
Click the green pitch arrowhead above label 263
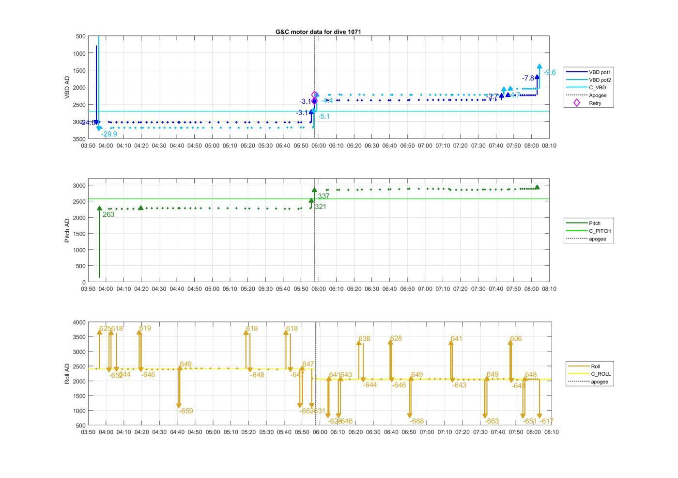[99, 208]
